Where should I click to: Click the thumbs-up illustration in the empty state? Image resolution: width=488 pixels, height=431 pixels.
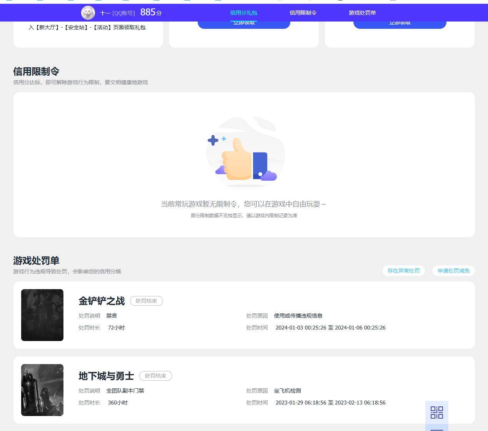coord(245,153)
